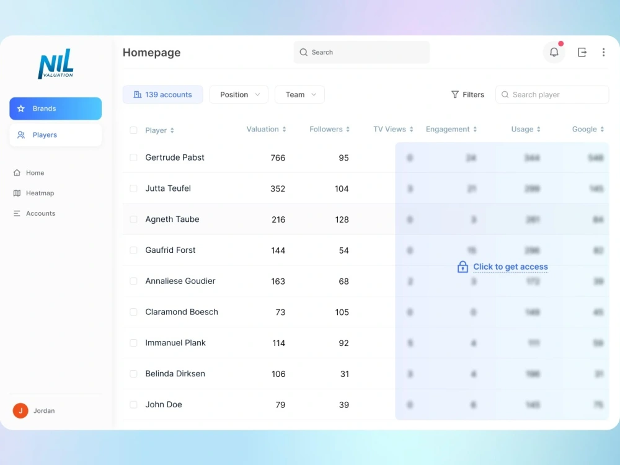Viewport: 620px width, 465px height.
Task: Click valuation value 352
Action: [278, 188]
